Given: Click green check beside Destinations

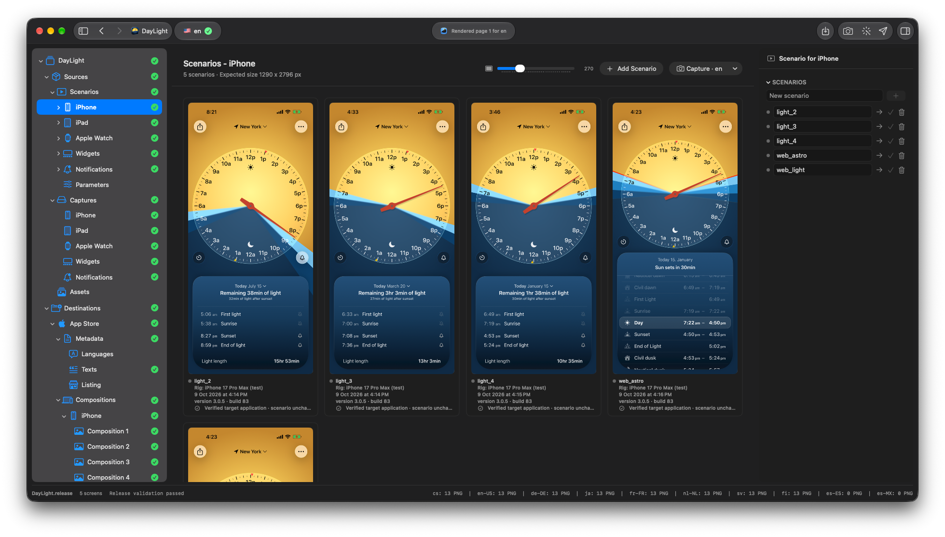Looking at the screenshot, I should (154, 308).
